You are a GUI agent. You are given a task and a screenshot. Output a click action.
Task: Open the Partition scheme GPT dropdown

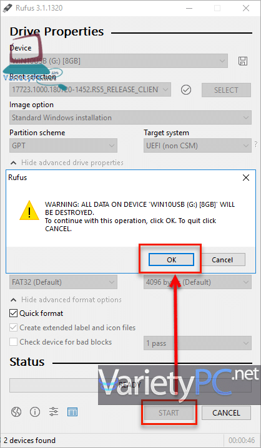click(x=63, y=146)
